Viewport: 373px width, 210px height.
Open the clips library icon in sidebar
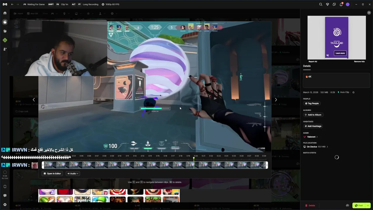point(5,22)
